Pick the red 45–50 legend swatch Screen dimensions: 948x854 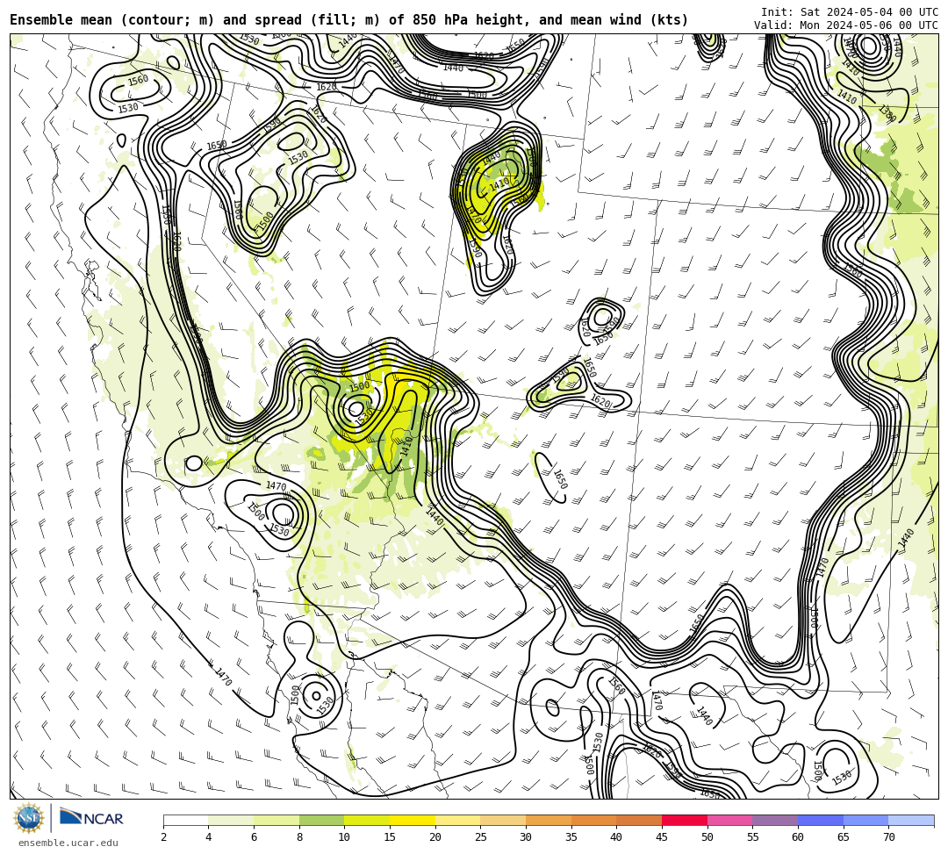click(x=685, y=820)
